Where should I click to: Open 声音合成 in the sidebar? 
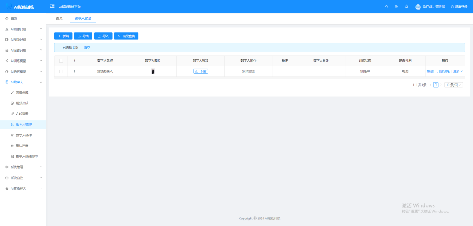[x=22, y=93]
